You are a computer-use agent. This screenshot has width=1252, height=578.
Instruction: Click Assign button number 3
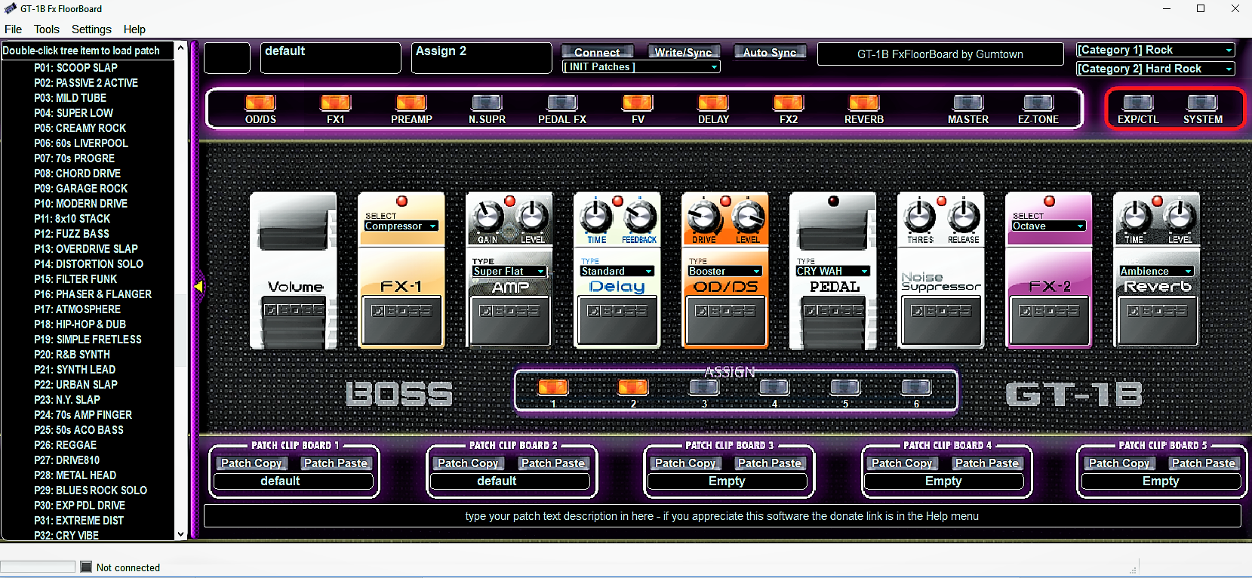[704, 387]
